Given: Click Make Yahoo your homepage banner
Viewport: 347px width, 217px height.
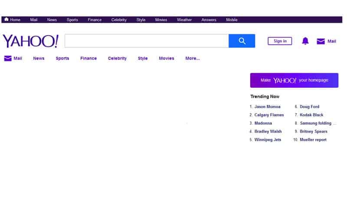Looking at the screenshot, I should pyautogui.click(x=294, y=80).
